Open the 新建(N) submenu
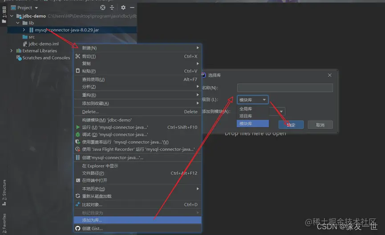 pos(138,48)
